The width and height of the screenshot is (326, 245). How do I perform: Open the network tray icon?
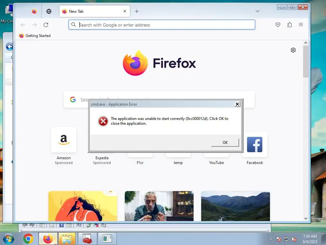click(x=286, y=239)
